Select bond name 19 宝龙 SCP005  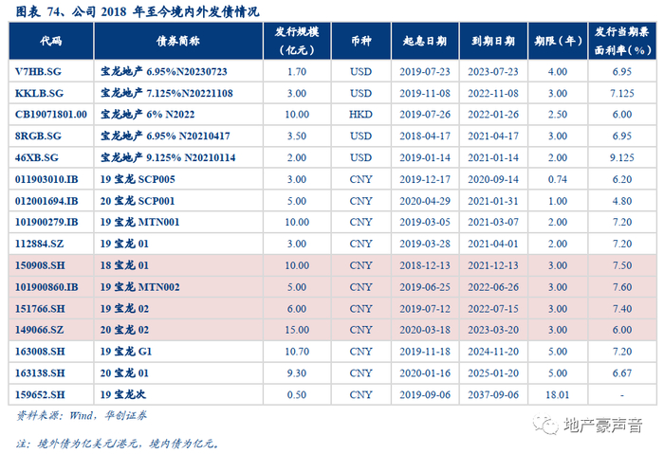pos(138,179)
